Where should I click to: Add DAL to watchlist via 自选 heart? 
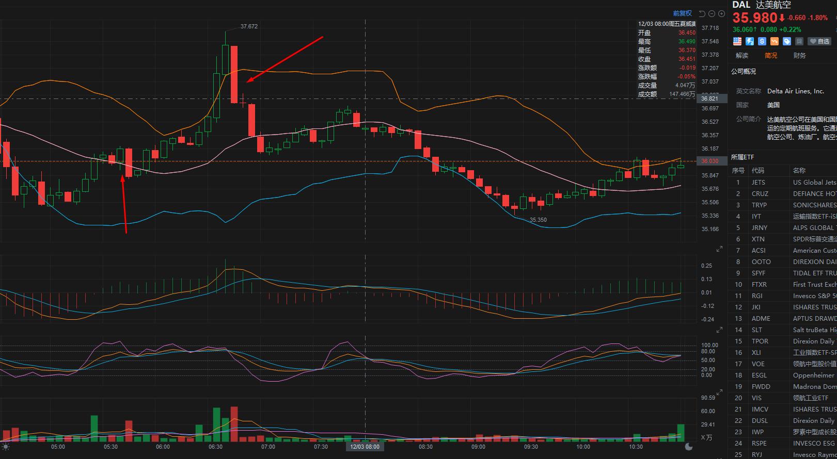click(819, 41)
